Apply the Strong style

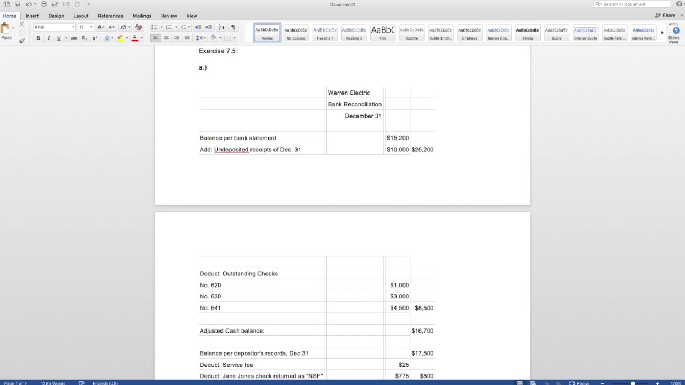pyautogui.click(x=528, y=33)
